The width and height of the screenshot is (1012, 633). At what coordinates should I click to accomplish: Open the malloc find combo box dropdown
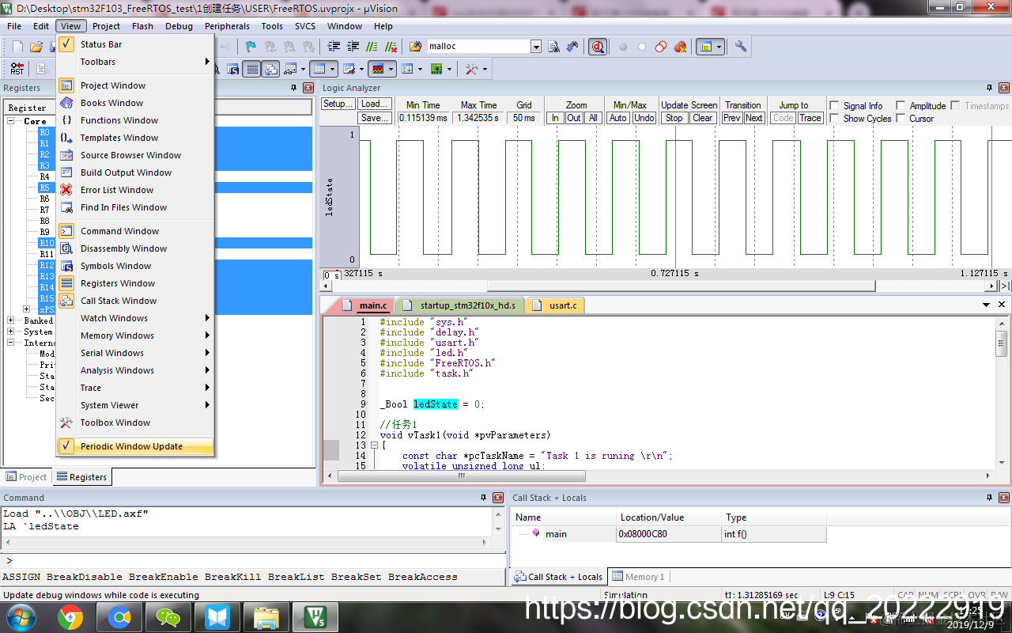(536, 47)
